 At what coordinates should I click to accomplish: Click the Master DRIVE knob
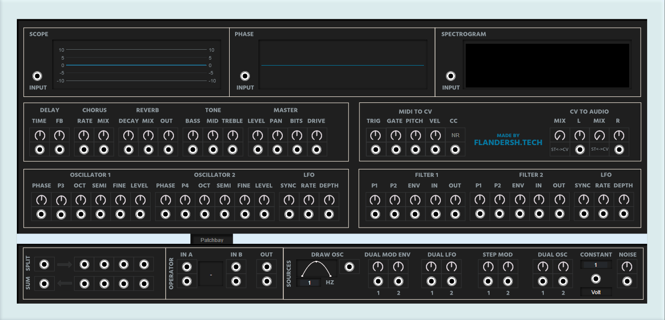tap(316, 135)
